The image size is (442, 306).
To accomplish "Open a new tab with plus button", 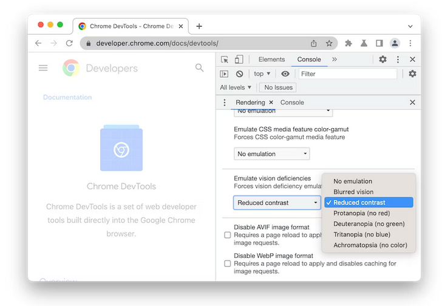I will coord(199,26).
